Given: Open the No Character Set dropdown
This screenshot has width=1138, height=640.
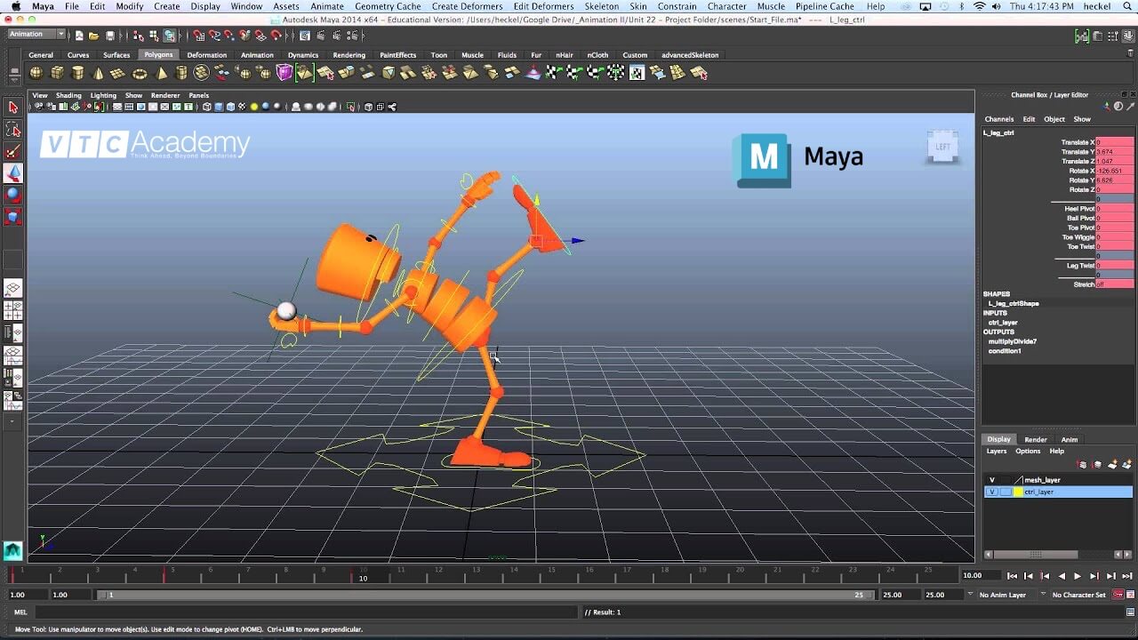Looking at the screenshot, I should (x=1045, y=595).
